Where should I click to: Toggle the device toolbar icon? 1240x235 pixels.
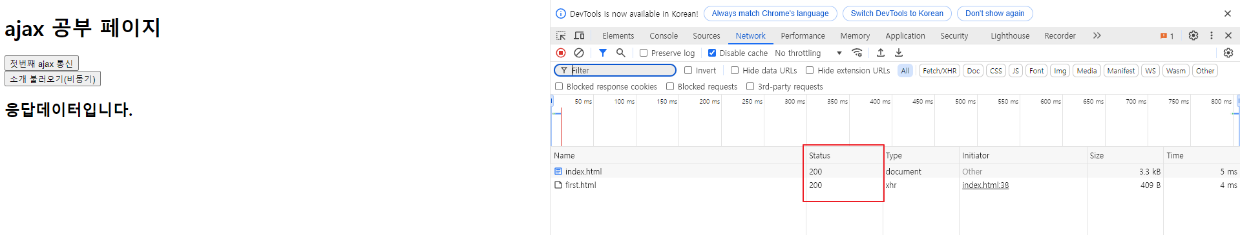point(579,36)
